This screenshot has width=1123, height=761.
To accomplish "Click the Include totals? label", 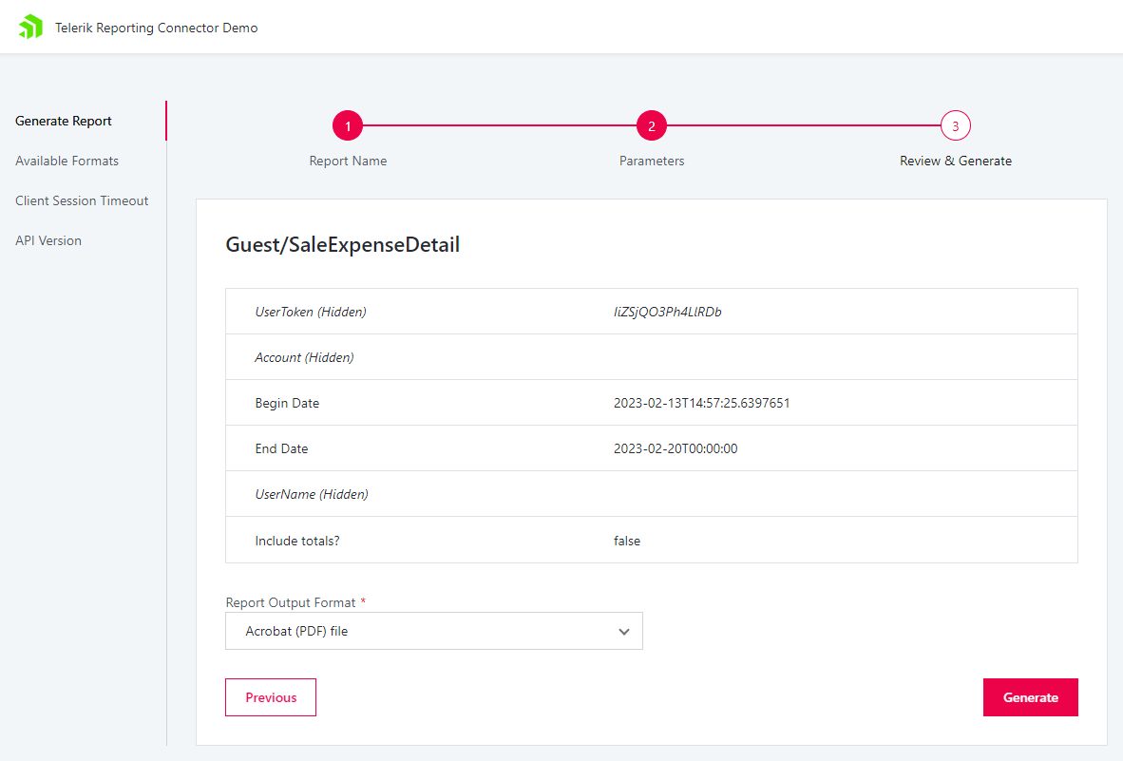I will [x=297, y=542].
